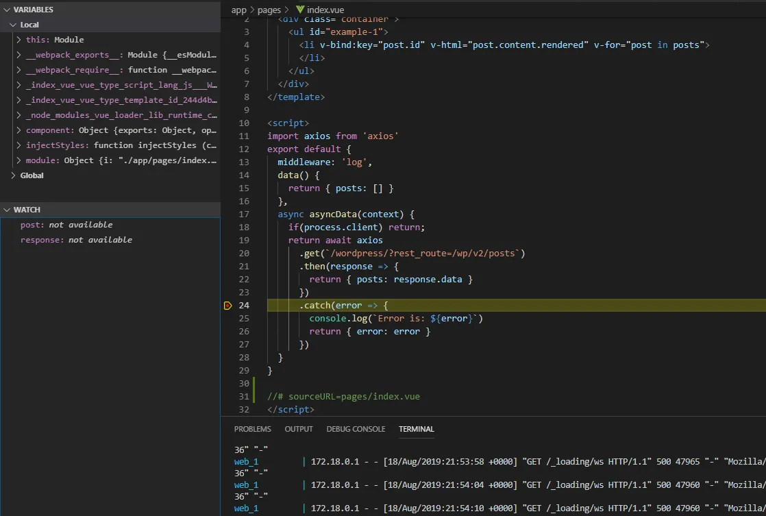Click the Vue file icon in the breadcrumb
This screenshot has width=766, height=516.
tap(300, 10)
